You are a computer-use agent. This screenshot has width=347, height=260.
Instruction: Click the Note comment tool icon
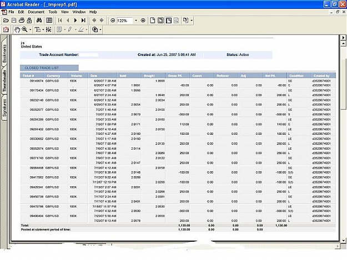coord(59,29)
